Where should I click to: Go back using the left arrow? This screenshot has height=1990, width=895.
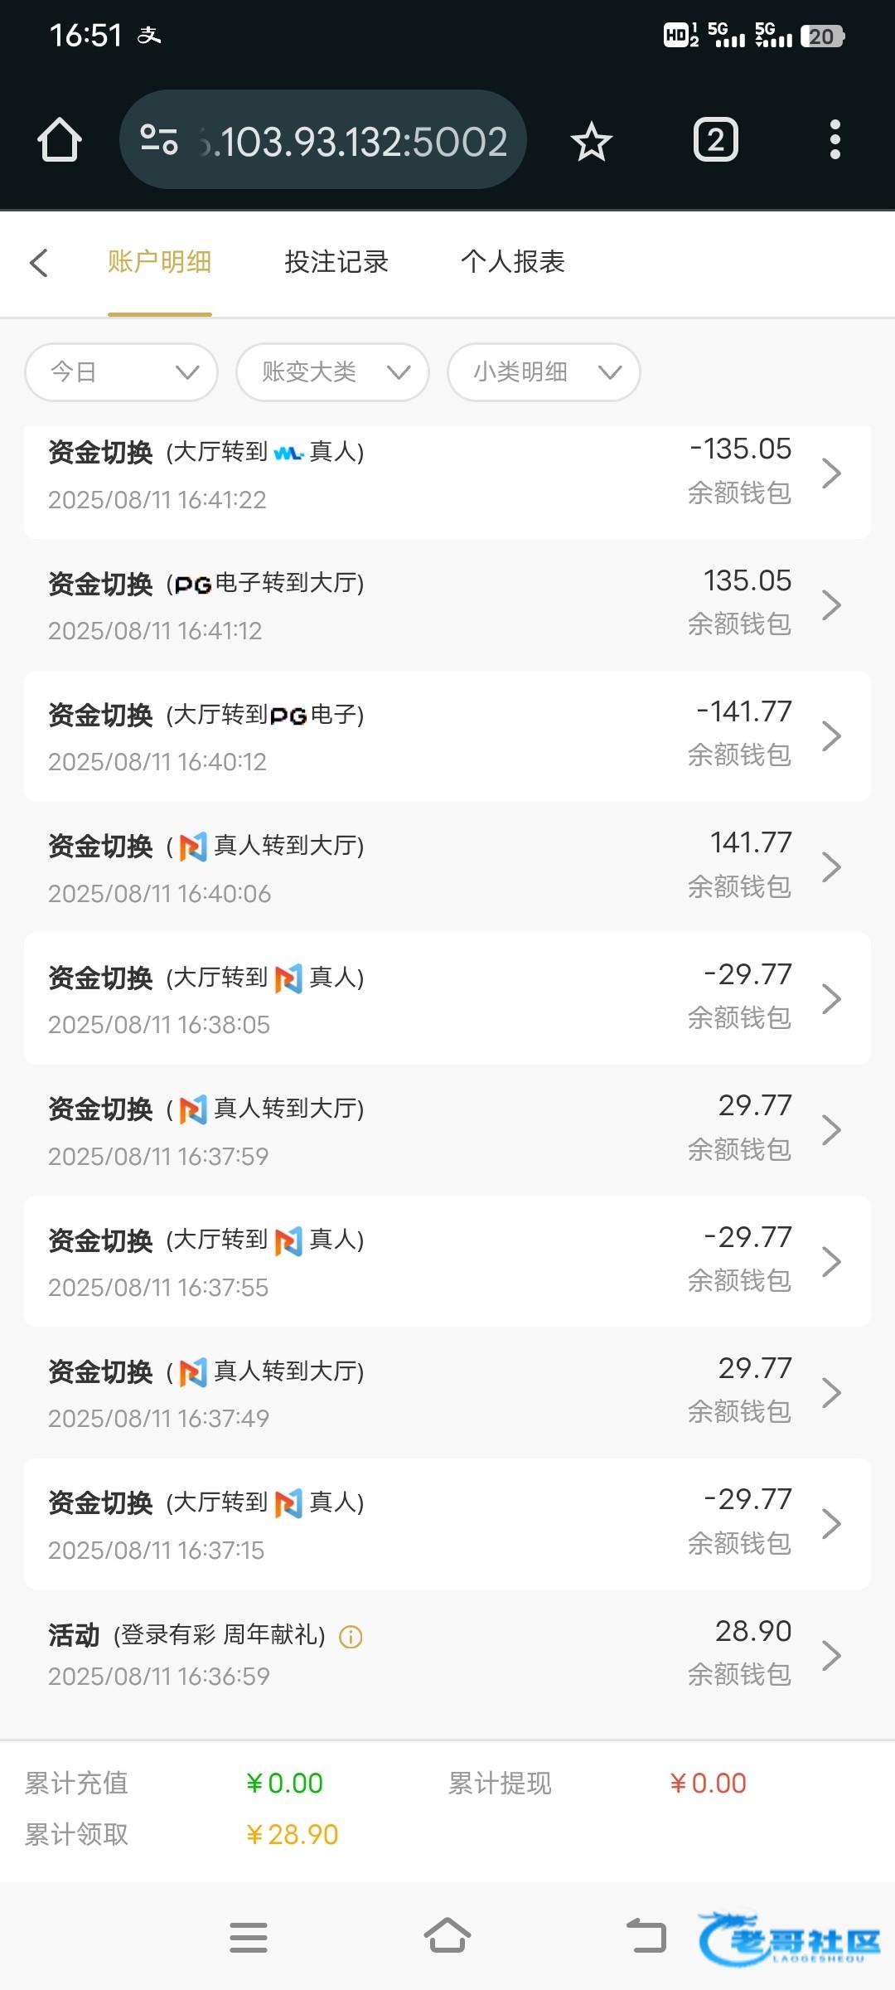[39, 263]
